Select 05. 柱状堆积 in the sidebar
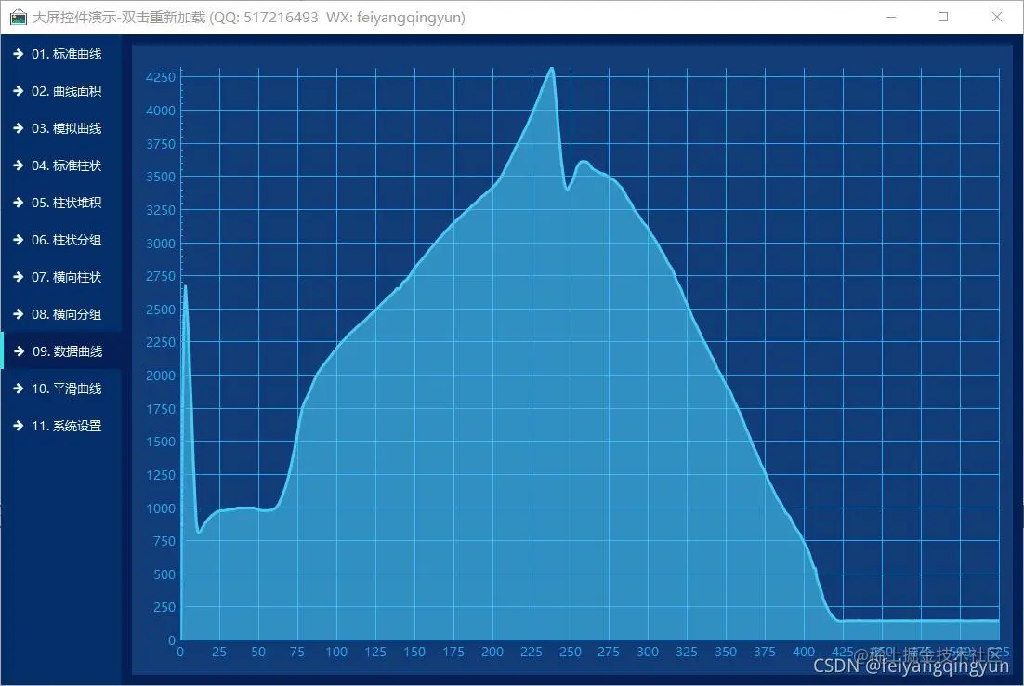 (60, 204)
